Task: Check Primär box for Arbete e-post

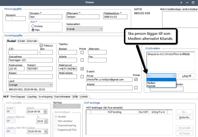Action: coord(136,88)
